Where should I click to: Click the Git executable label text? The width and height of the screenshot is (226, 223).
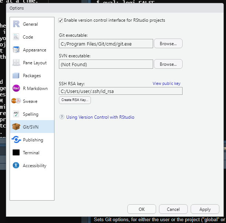73,35
